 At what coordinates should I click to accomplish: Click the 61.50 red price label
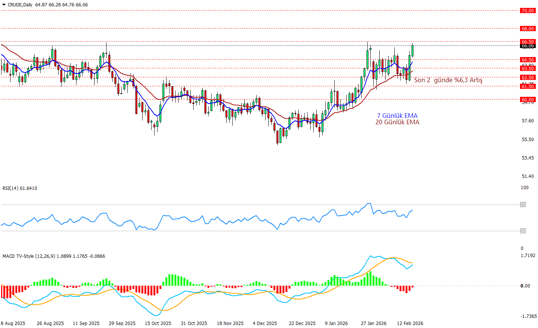click(x=527, y=87)
